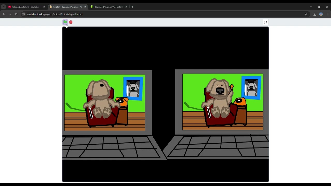View site information icon in address bar
The width and height of the screenshot is (331, 186).
[x=24, y=14]
